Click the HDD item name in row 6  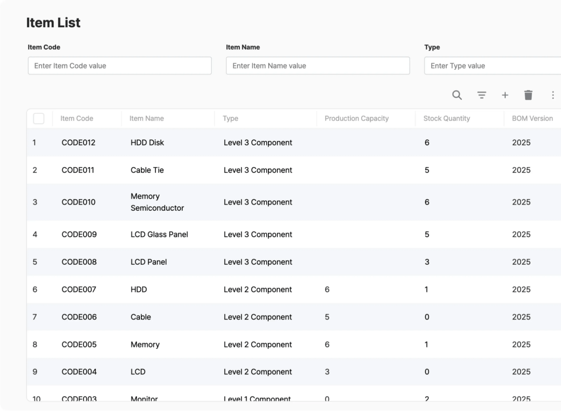coord(139,290)
